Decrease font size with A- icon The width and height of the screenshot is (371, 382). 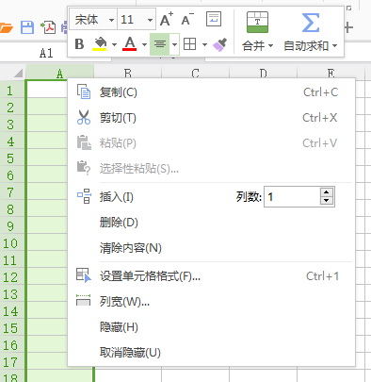coord(187,20)
